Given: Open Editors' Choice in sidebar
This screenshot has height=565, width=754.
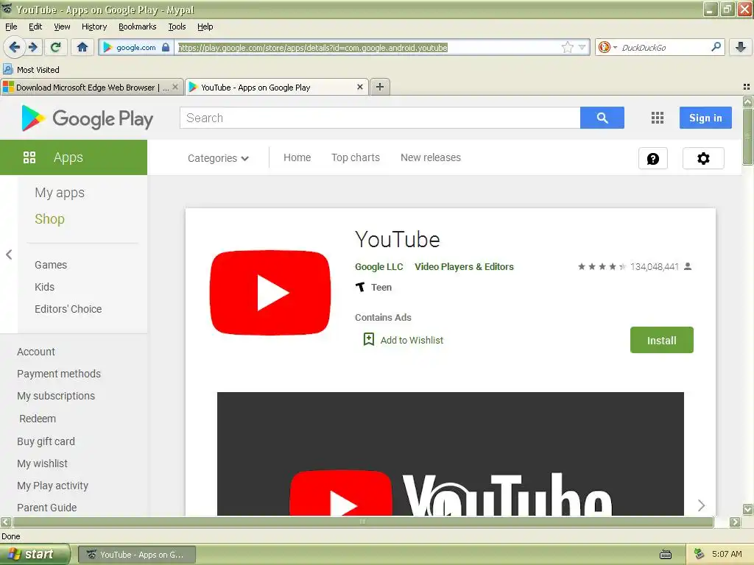Looking at the screenshot, I should pyautogui.click(x=68, y=309).
